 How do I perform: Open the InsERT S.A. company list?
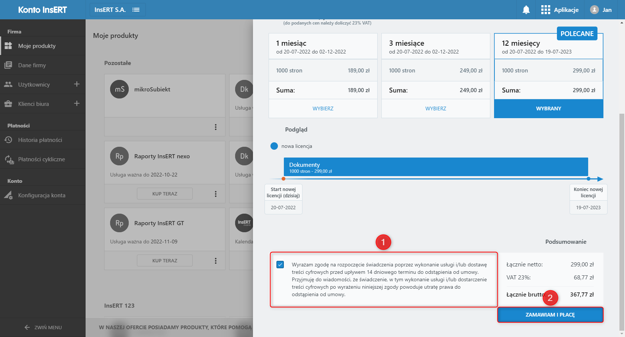tap(118, 10)
